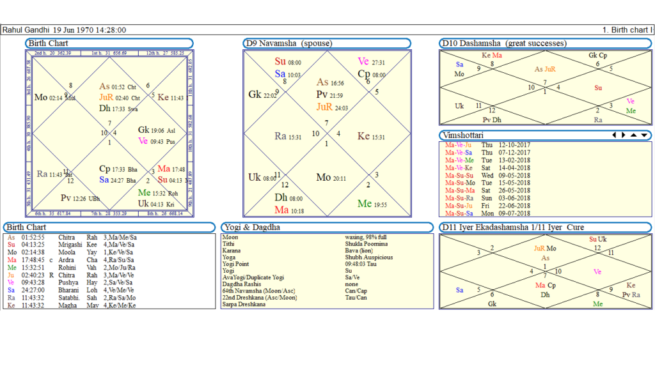The height and width of the screenshot is (368, 655).
Task: Click the As 01:52:55 Chitra table row
Action: (x=72, y=238)
